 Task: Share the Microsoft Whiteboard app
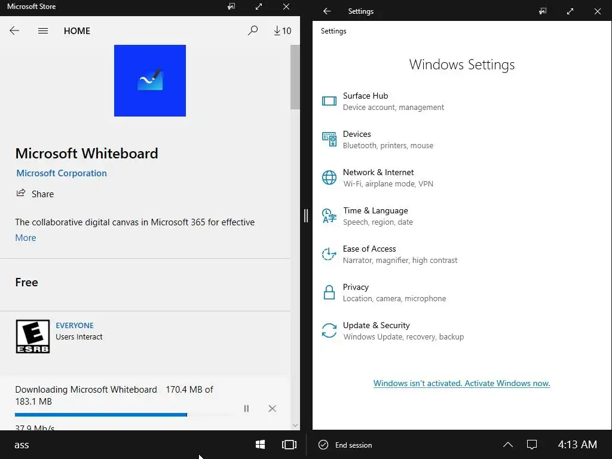pos(35,194)
